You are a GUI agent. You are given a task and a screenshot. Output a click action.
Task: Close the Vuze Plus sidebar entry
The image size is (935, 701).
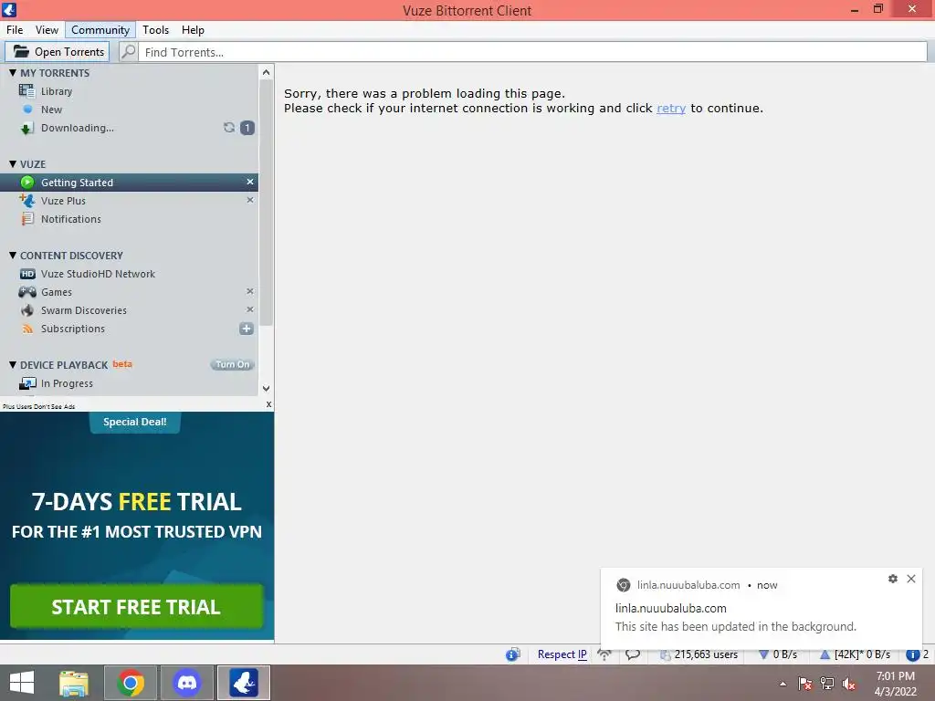[x=250, y=200]
